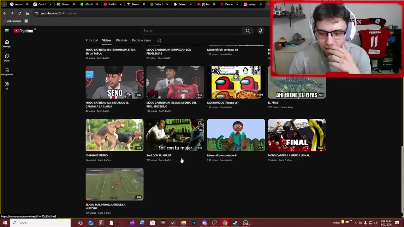Open CHIMB# E´ PERRO video title
Screen dimensions: 404x227
coord(97,155)
